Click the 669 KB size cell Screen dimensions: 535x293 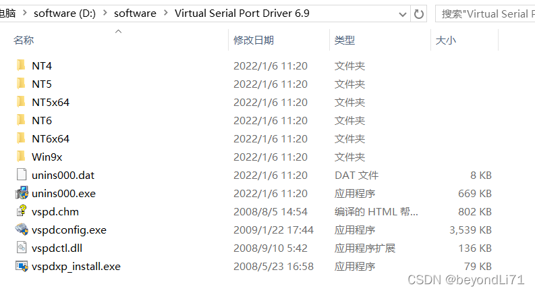coord(475,193)
